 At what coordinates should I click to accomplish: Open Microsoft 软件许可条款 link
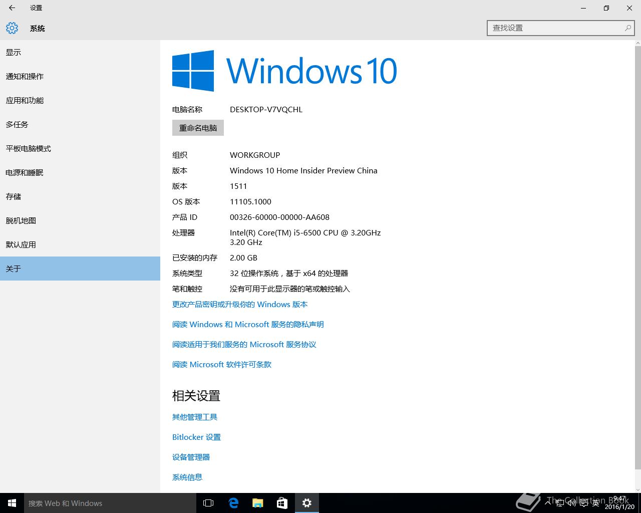222,364
